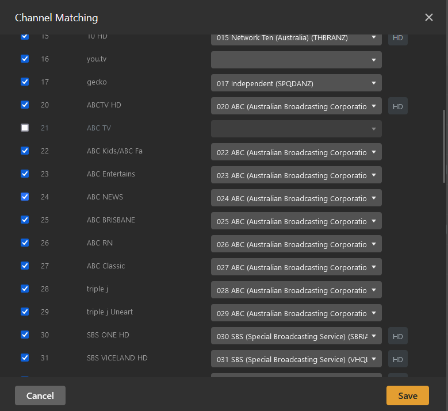
Task: Toggle the ABC NEWS channel checkbox
Action: tap(25, 197)
